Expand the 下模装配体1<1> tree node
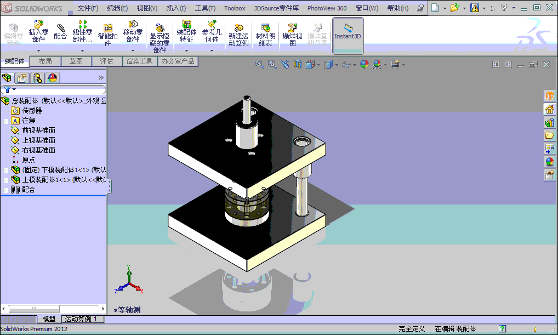This screenshot has height=335, width=558. coord(5,171)
